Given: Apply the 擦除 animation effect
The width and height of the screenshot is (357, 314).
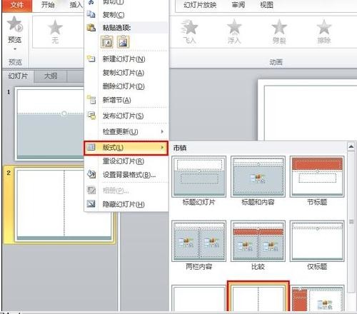Looking at the screenshot, I should click(324, 31).
